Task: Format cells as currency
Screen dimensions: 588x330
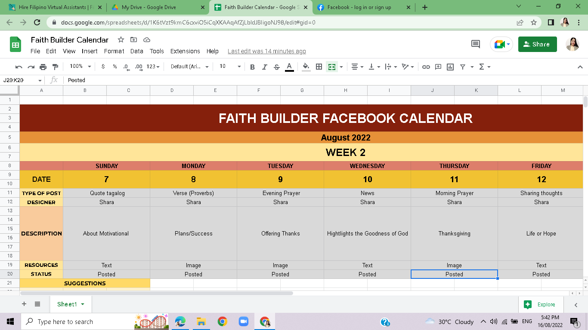Action: click(x=103, y=67)
